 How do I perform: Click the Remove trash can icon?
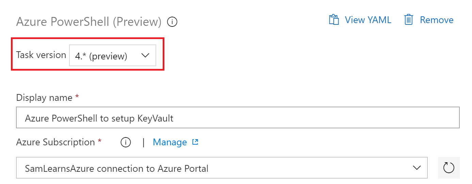408,20
